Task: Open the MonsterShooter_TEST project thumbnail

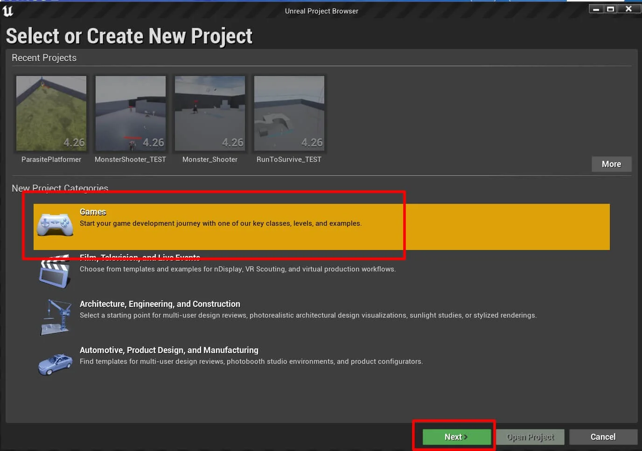Action: 131,113
